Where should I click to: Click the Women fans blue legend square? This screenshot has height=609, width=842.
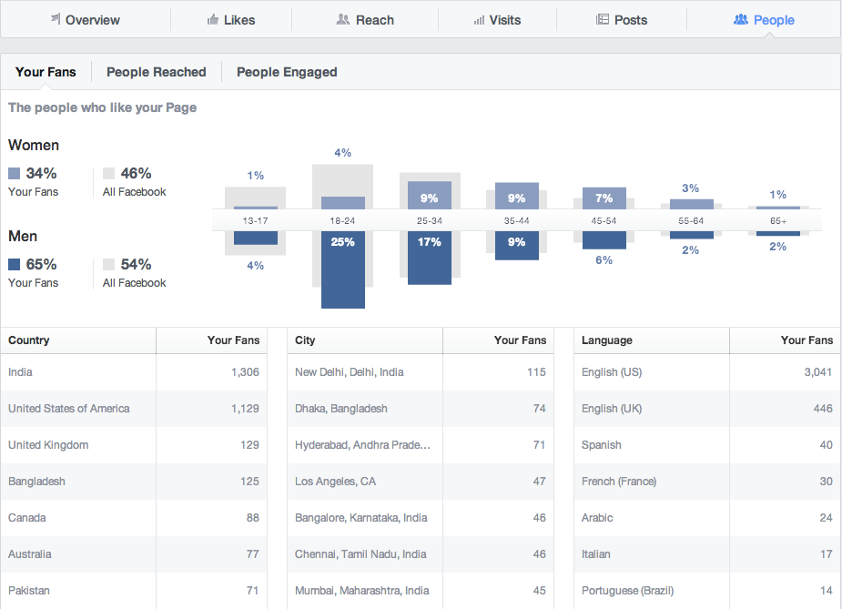pos(15,173)
